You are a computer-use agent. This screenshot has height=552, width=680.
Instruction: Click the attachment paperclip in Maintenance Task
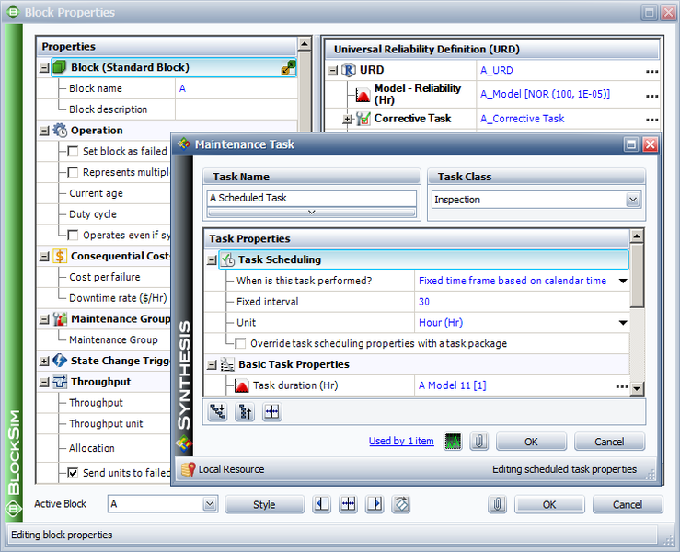click(x=479, y=442)
